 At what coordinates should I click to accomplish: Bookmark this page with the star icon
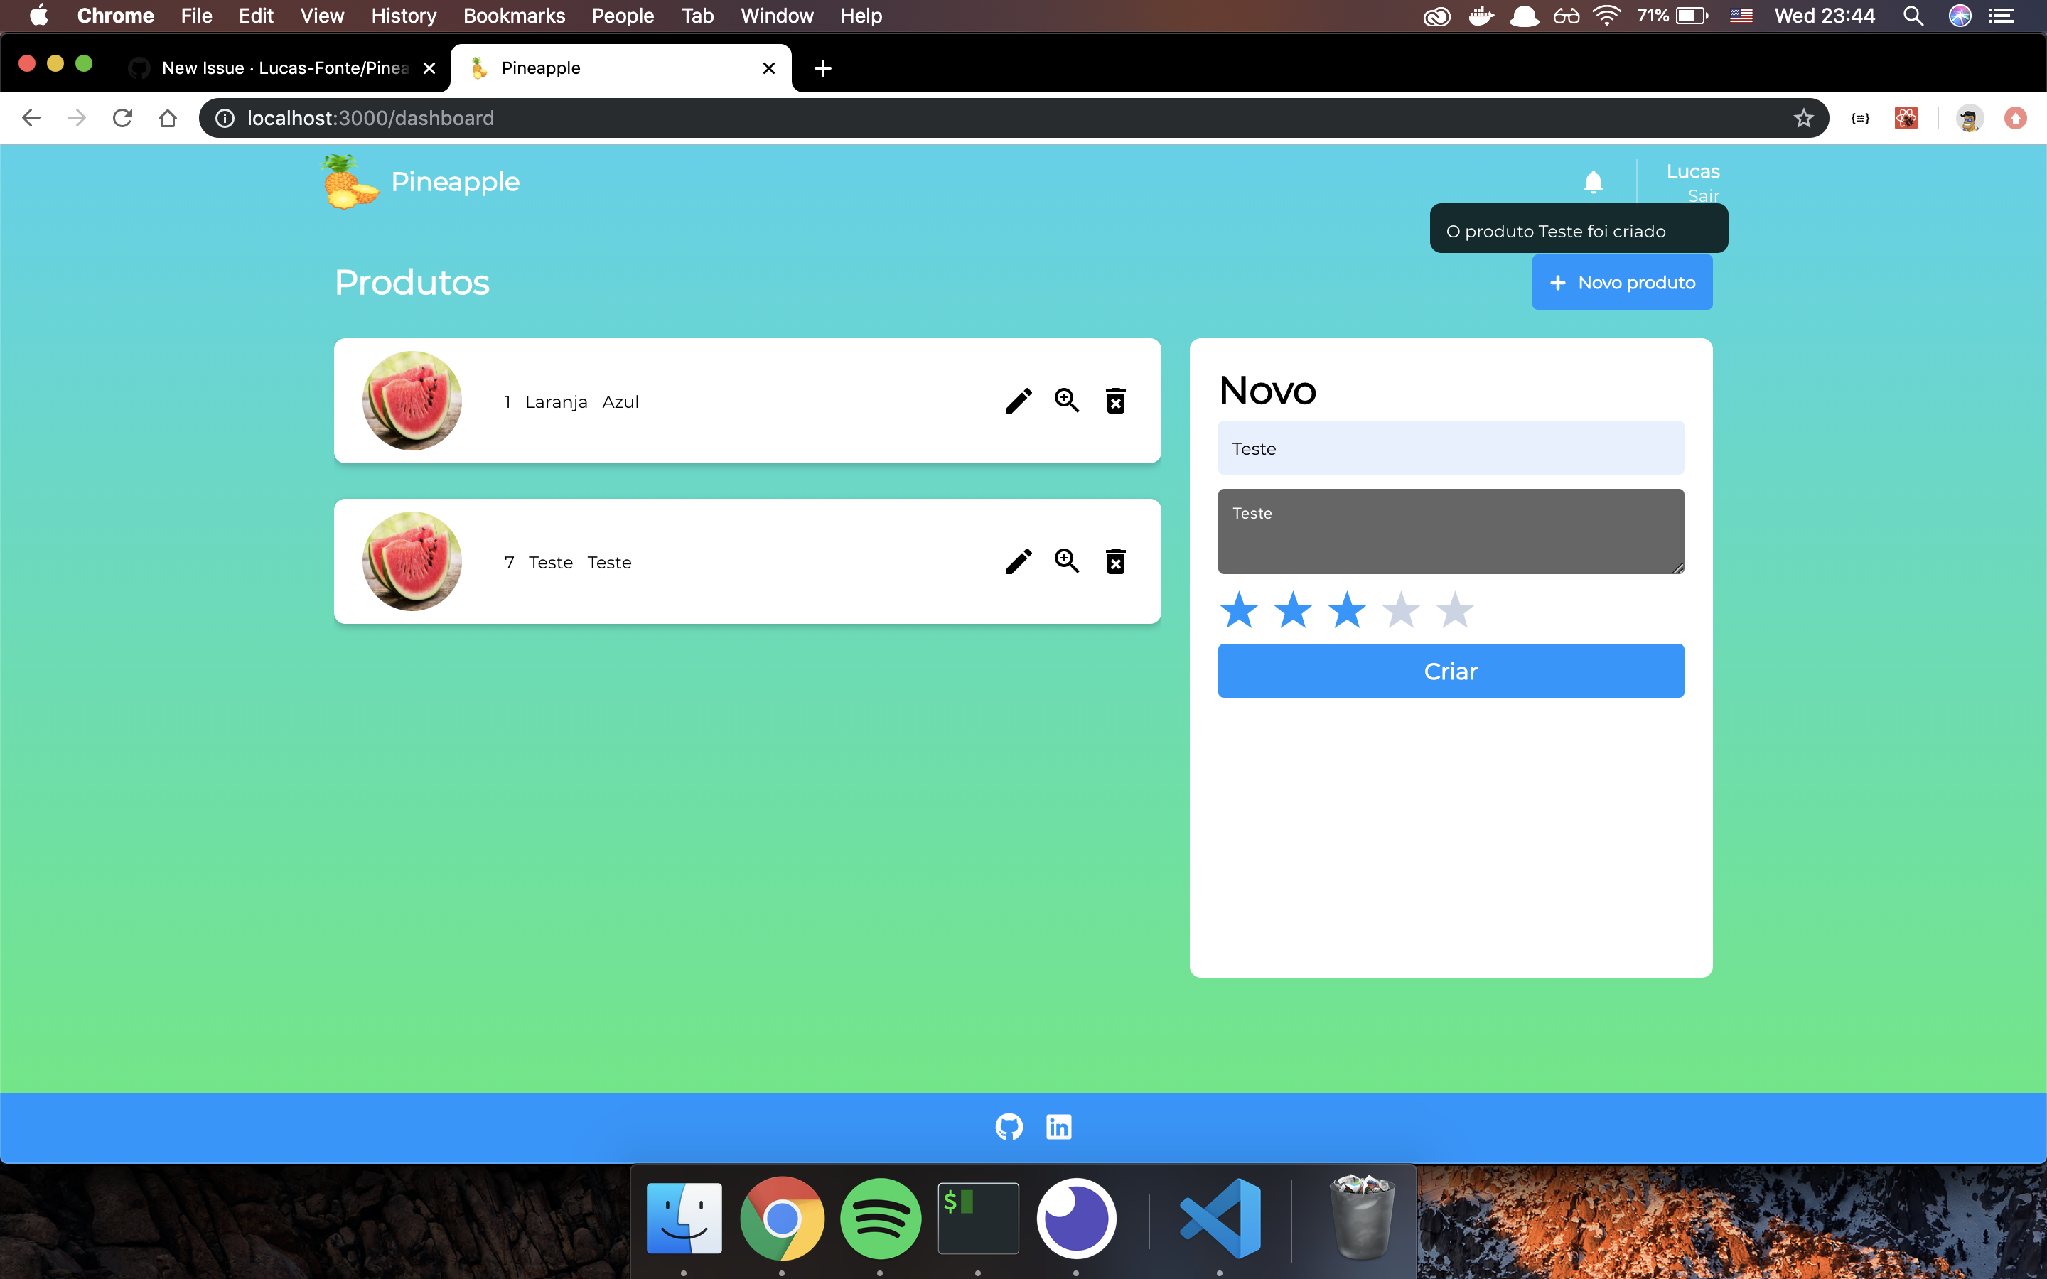(x=1803, y=117)
